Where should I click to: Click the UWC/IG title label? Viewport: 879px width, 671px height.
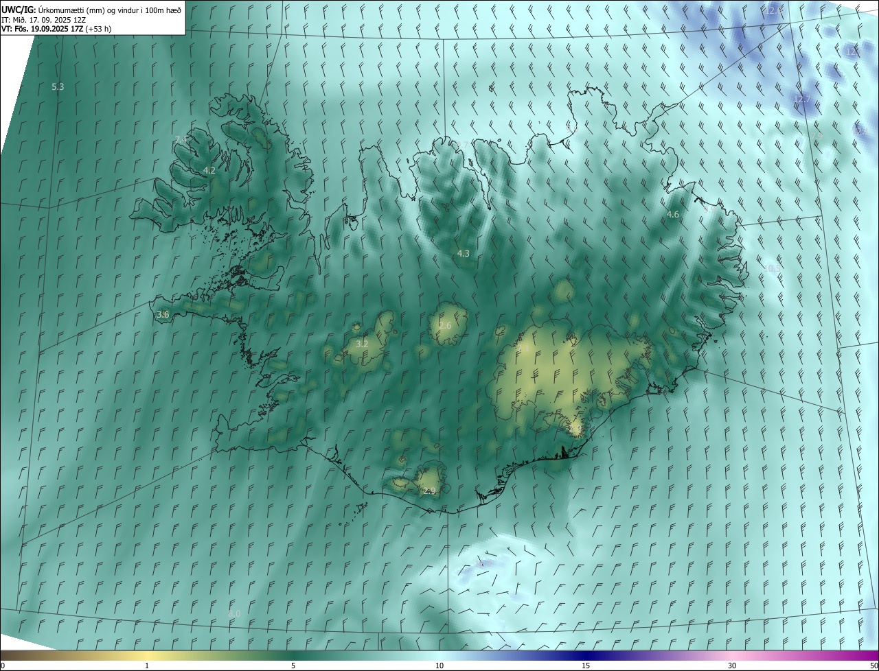18,10
